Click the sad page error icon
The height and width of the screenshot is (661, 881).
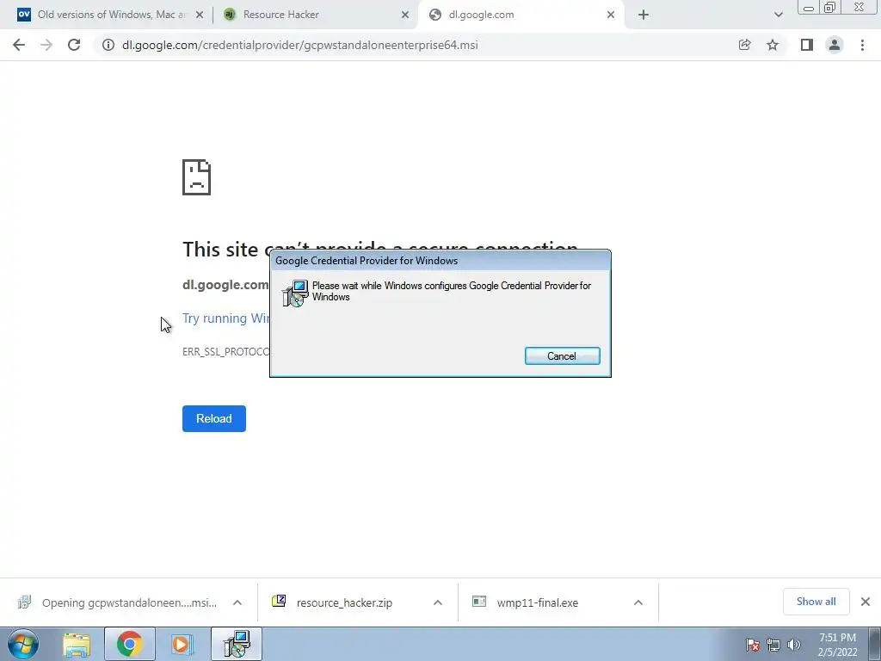tap(197, 177)
